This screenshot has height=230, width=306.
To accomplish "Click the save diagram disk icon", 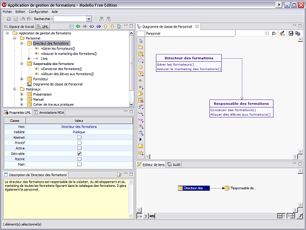I will click(291, 33).
